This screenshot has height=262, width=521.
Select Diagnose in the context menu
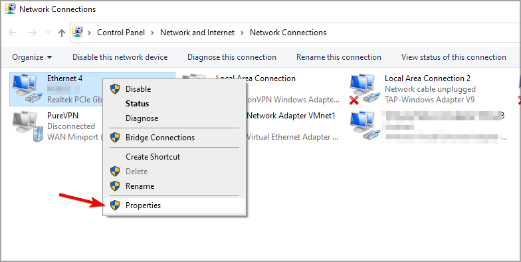[142, 118]
